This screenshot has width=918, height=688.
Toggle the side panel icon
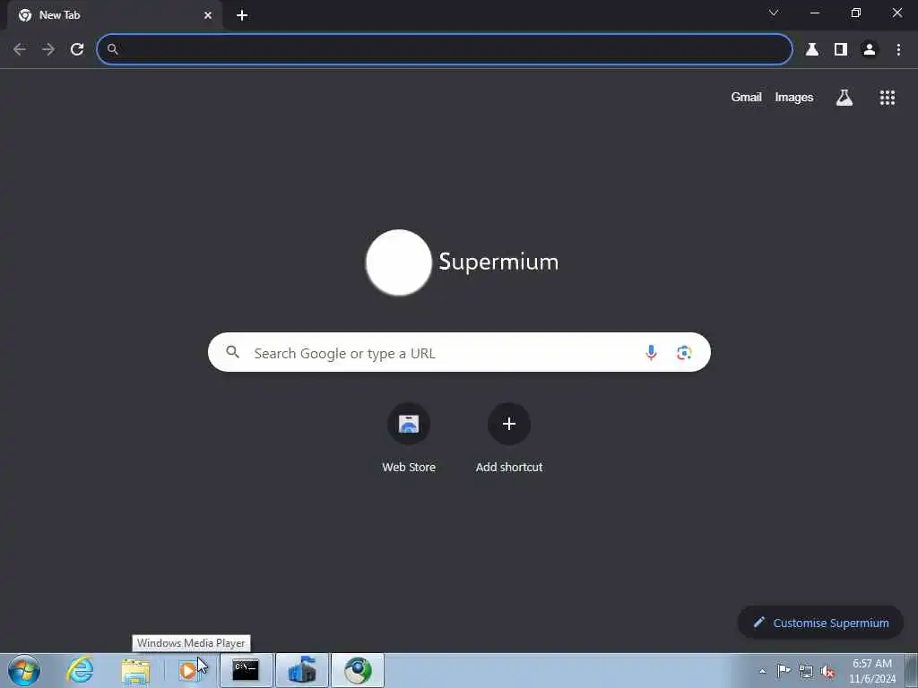(x=841, y=49)
